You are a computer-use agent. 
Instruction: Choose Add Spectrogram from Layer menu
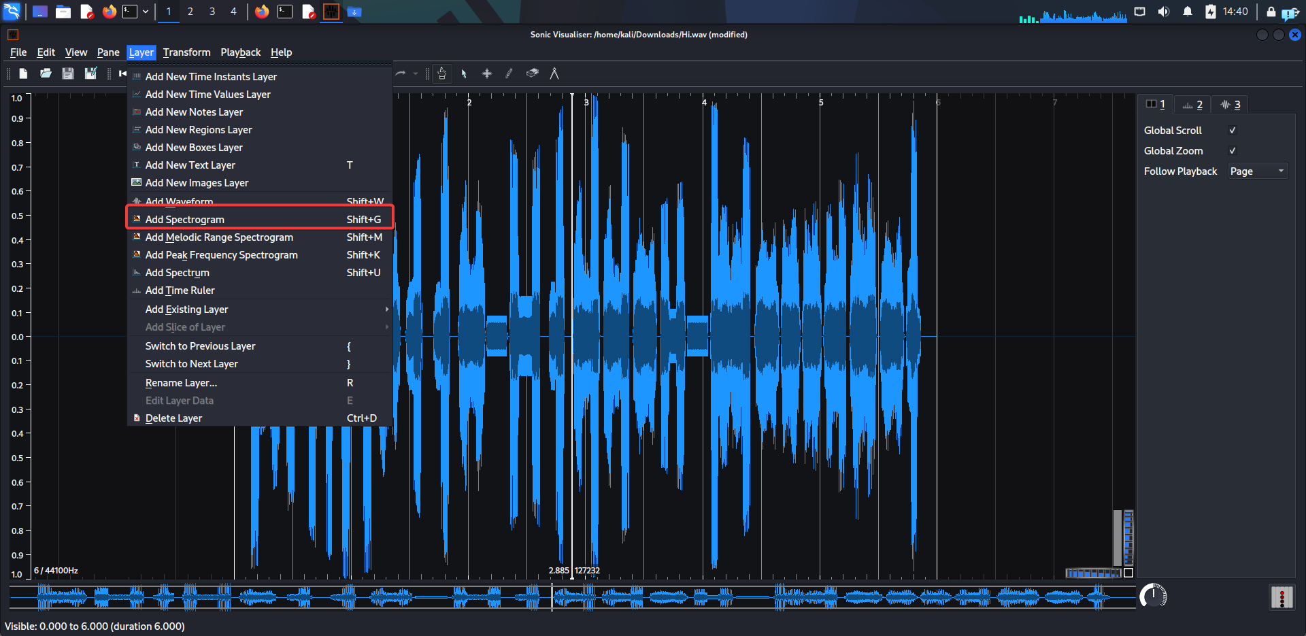tap(260, 220)
